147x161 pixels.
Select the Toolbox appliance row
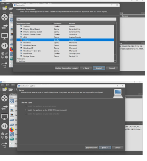tap(65, 26)
